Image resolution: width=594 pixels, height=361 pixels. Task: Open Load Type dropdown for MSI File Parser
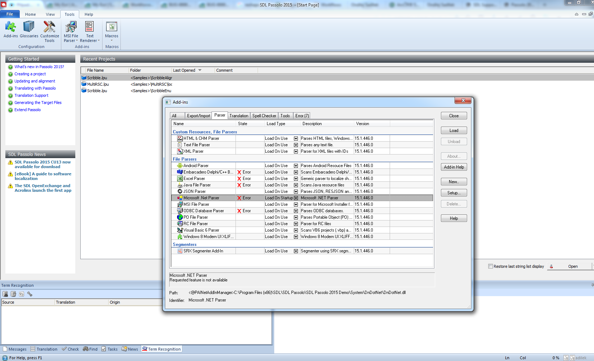[x=296, y=204]
